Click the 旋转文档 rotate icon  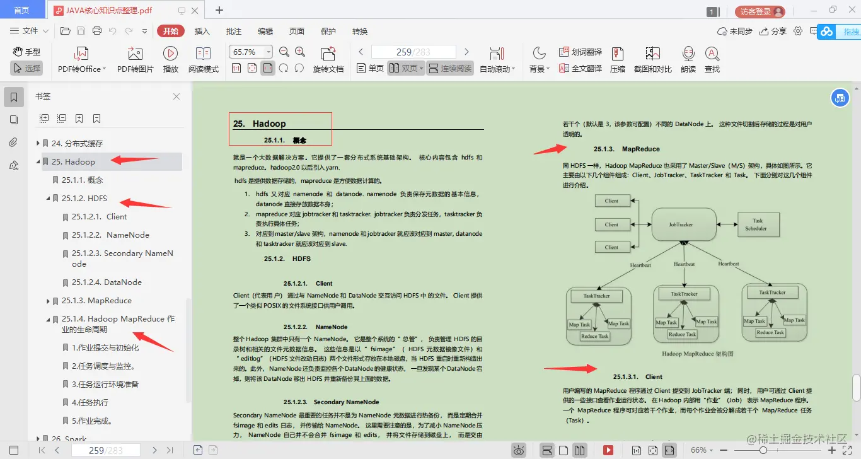click(328, 60)
